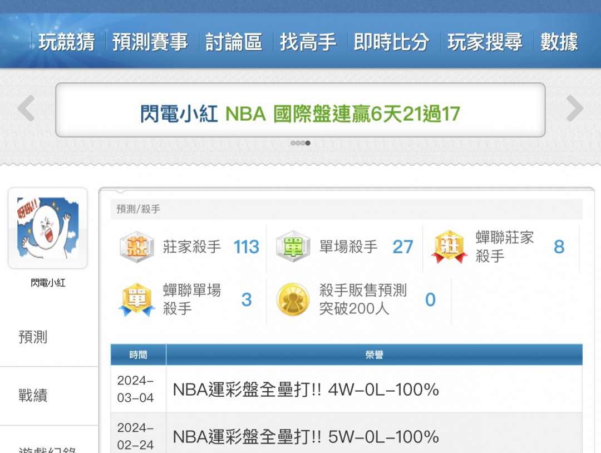Click the 殺手販售預測突破200人 label

tap(363, 300)
